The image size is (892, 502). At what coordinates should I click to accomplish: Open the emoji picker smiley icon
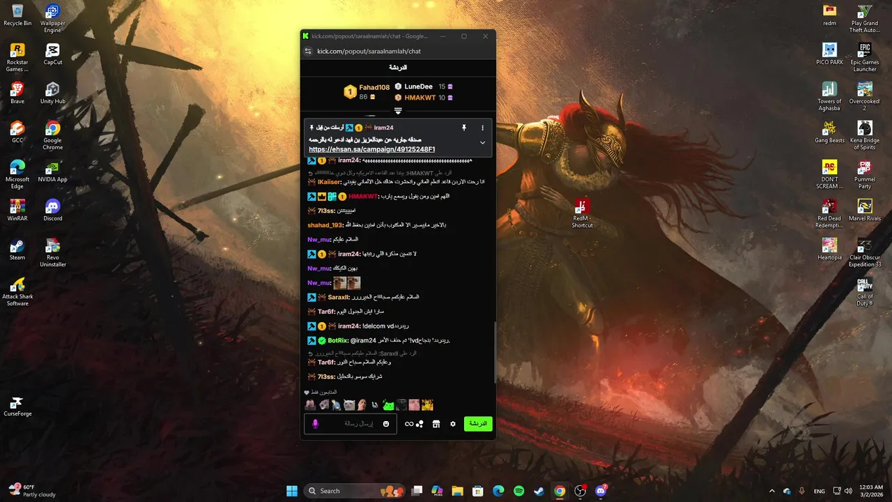pyautogui.click(x=386, y=424)
